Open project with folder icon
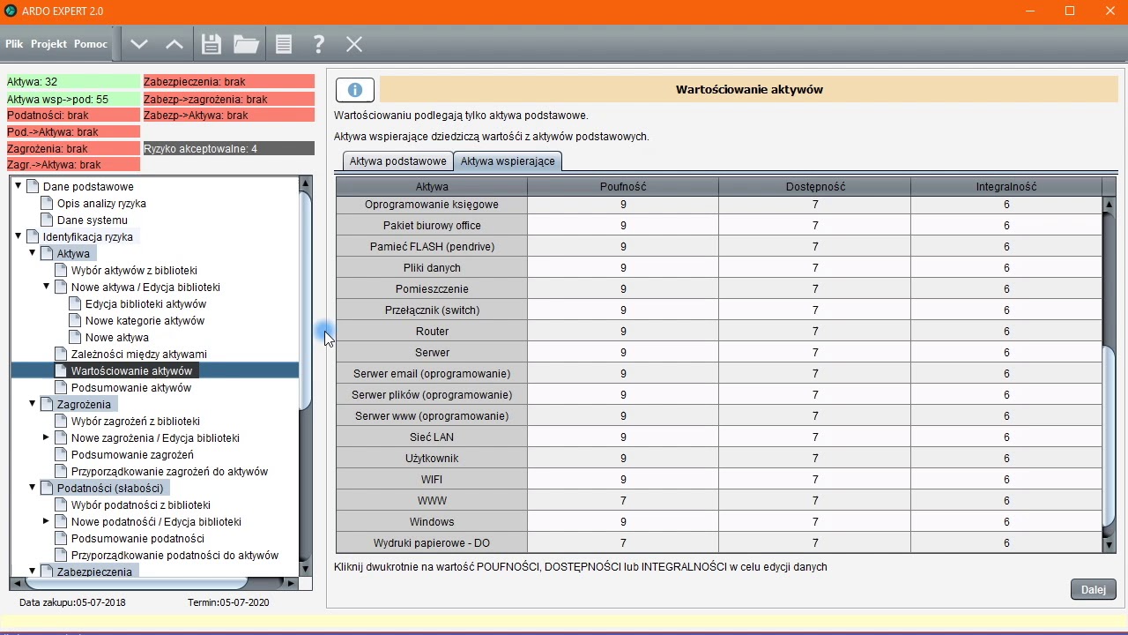The height and width of the screenshot is (635, 1128). 246,44
